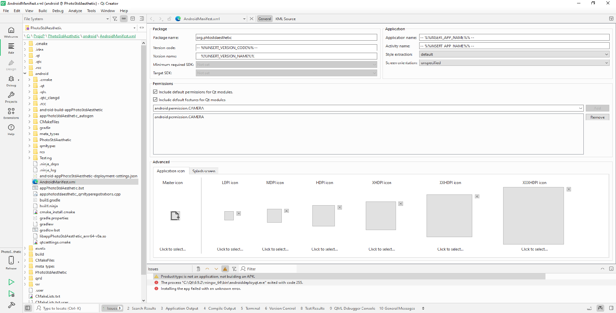Image resolution: width=616 pixels, height=313 pixels.
Task: Open the android.permission.CAMERA combo box
Action: click(368, 108)
